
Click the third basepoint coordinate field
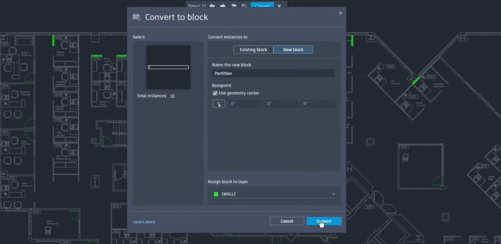click(318, 103)
